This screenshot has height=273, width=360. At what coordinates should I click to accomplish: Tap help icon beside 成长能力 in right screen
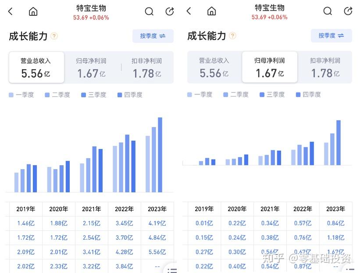point(232,35)
